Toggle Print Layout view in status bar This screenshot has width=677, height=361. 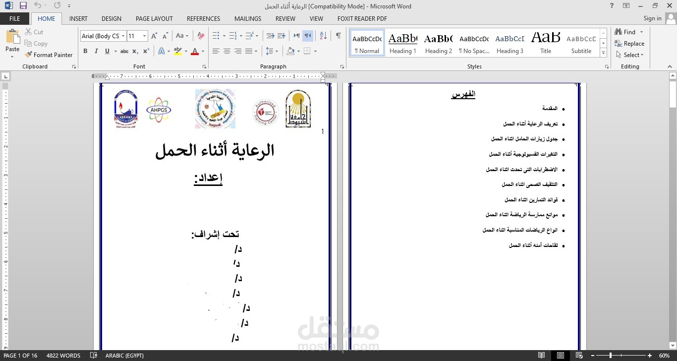(x=560, y=356)
